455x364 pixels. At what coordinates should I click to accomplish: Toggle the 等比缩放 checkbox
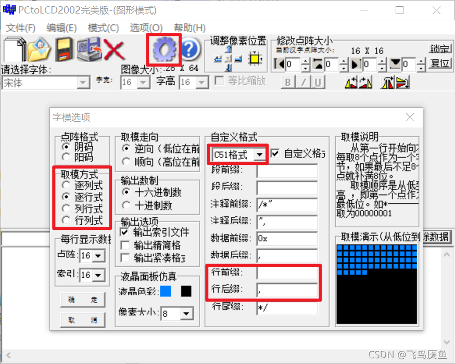click(x=219, y=81)
